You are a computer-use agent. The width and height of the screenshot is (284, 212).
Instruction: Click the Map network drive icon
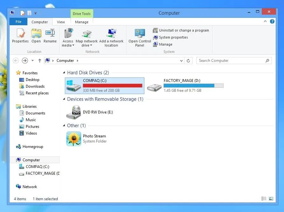pyautogui.click(x=87, y=34)
